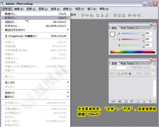The width and height of the screenshot is (159, 127).
Task: Choose 打开(O)... from the File menu
Action: [x=36, y=18]
